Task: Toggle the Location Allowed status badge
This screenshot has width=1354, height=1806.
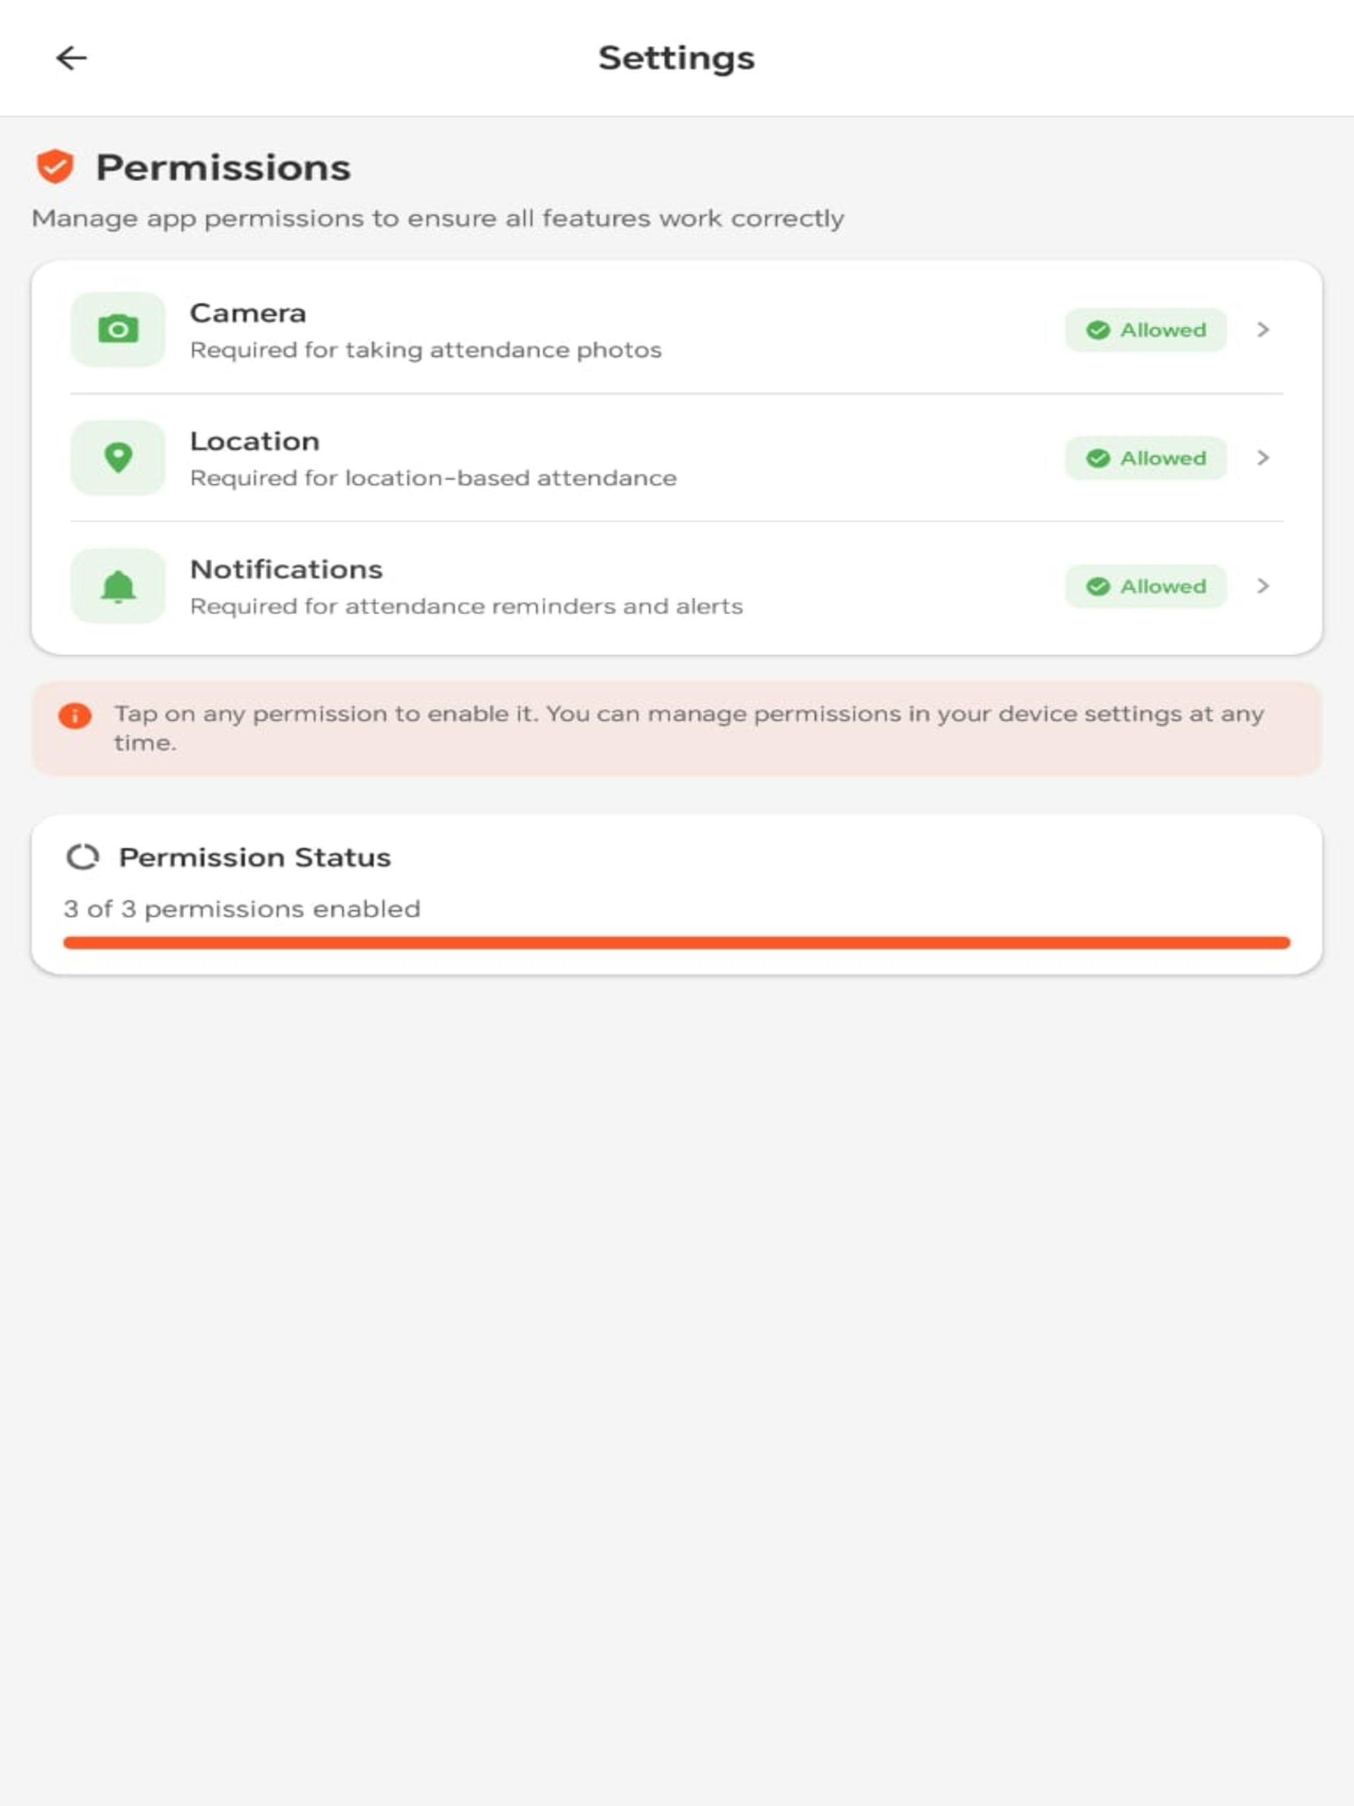Action: (x=1146, y=458)
